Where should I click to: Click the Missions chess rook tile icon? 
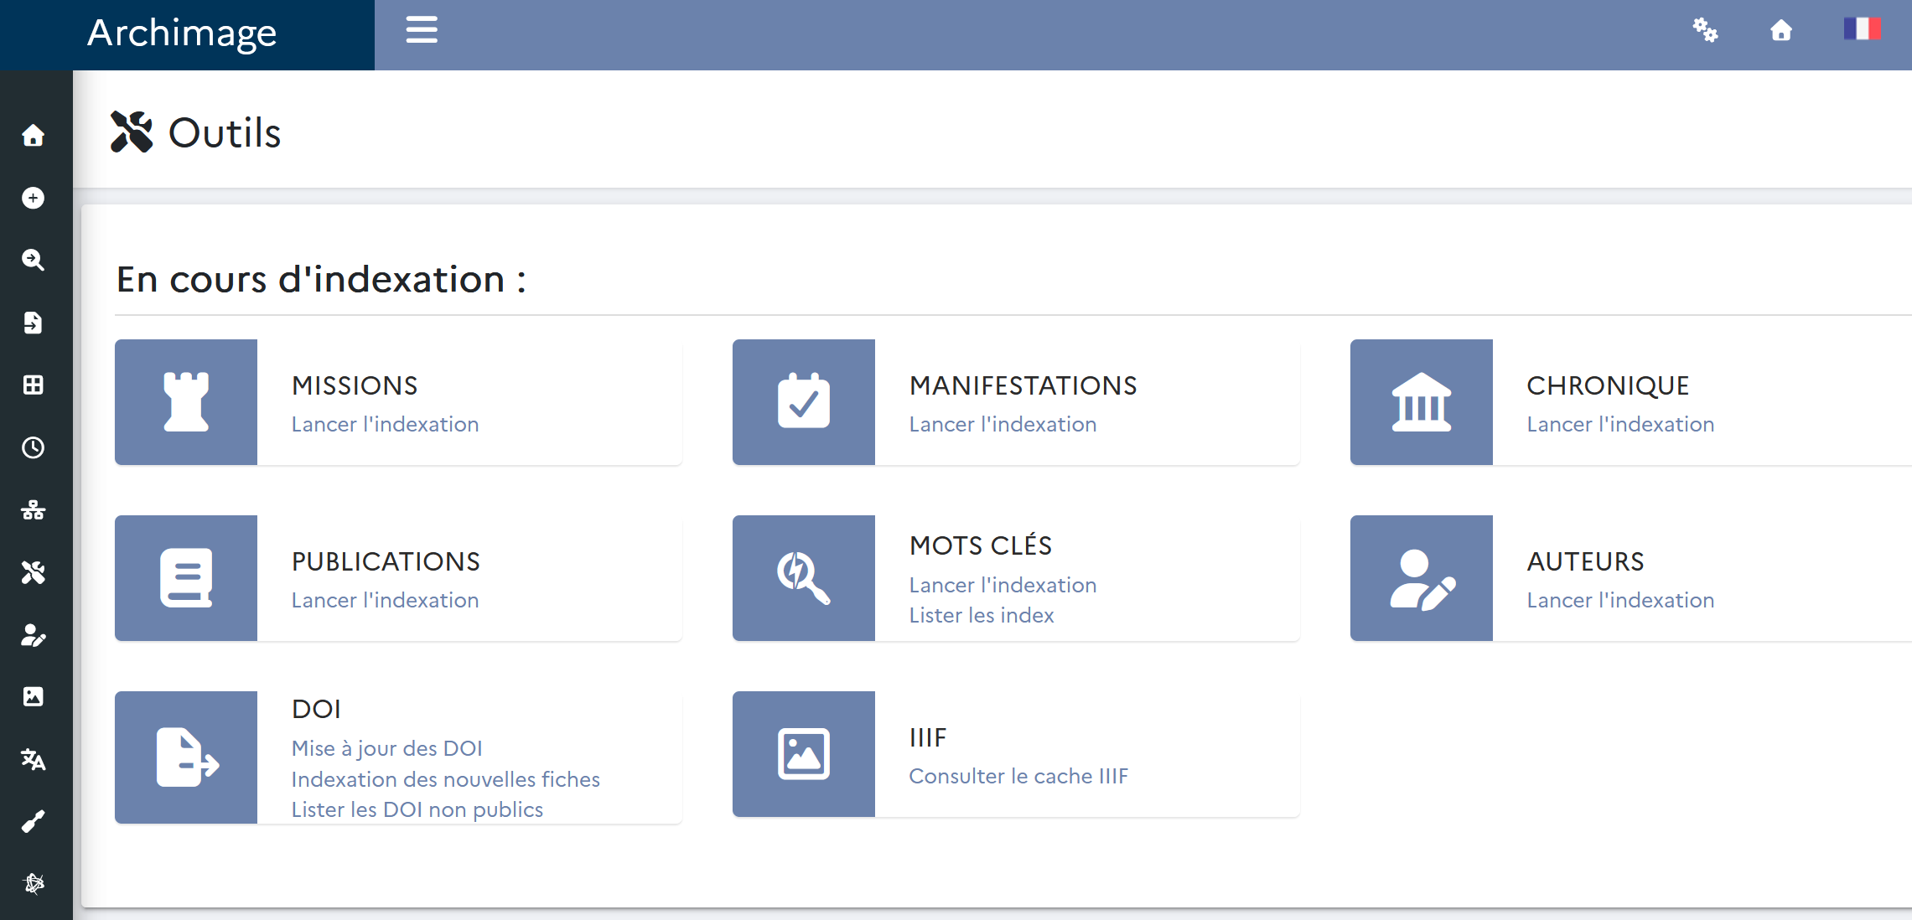(186, 402)
